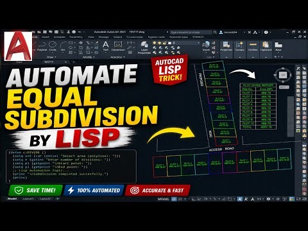This screenshot has width=308, height=231.
Task: Select the Dimension tool
Action: pyautogui.click(x=118, y=46)
